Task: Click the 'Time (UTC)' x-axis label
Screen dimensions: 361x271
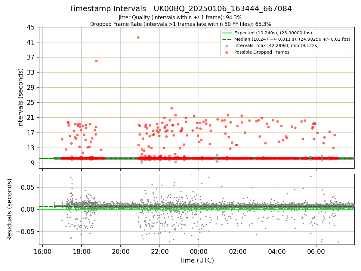Action: tap(196, 260)
